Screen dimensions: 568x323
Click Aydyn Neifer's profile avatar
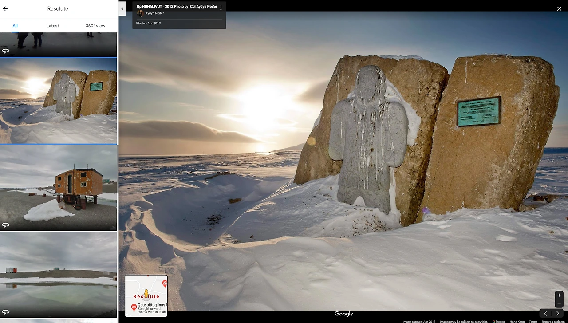[140, 13]
